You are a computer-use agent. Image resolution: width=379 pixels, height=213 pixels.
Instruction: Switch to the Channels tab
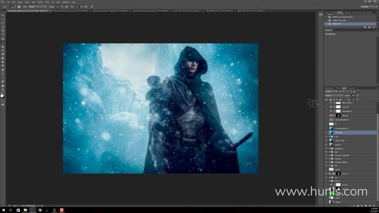pyautogui.click(x=351, y=88)
